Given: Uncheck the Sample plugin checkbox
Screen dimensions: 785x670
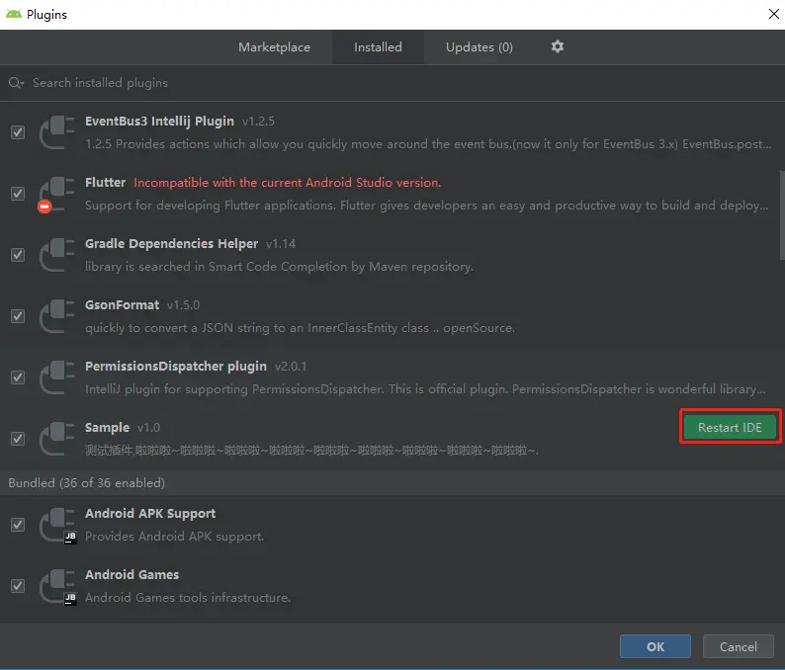Looking at the screenshot, I should [18, 439].
